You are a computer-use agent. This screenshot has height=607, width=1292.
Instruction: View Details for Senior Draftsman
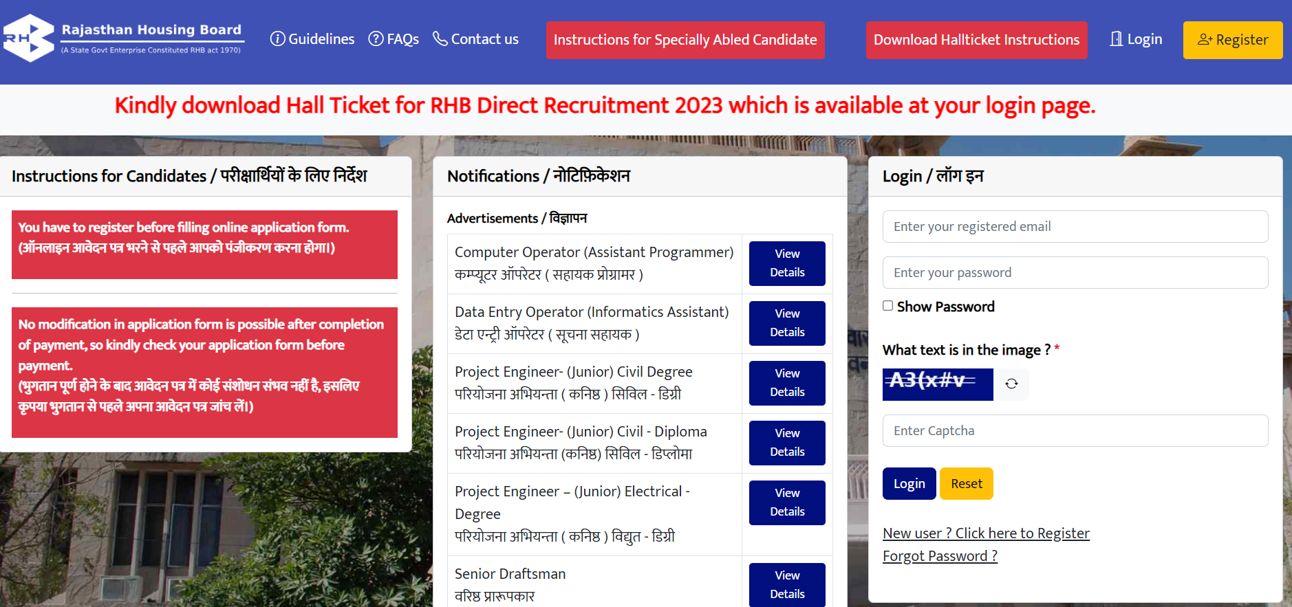click(787, 585)
